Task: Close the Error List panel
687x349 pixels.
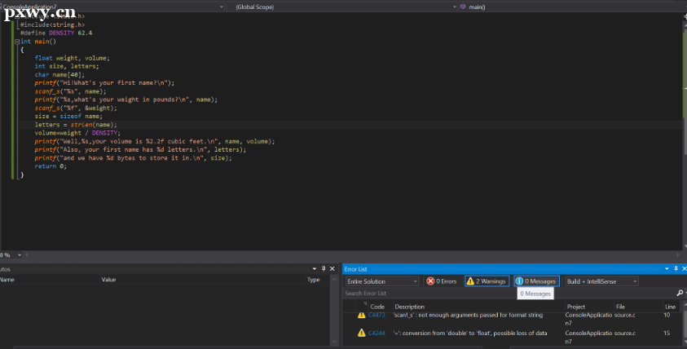Action: (x=683, y=268)
